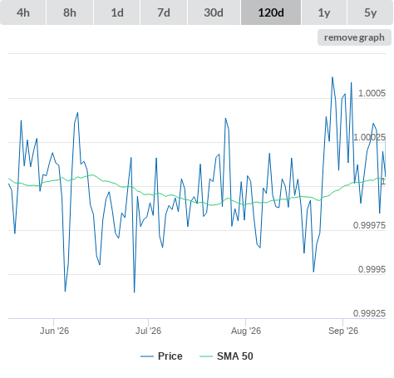Show the 5y price history
The height and width of the screenshot is (378, 394).
371,12
